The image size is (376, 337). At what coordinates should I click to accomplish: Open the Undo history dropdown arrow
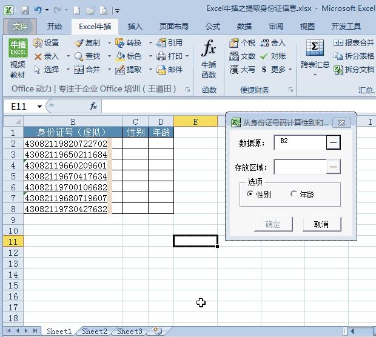pos(47,10)
